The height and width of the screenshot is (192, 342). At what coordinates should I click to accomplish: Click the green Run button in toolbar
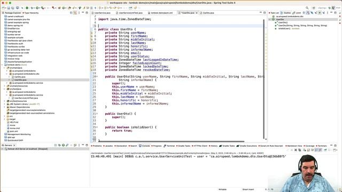37,8
